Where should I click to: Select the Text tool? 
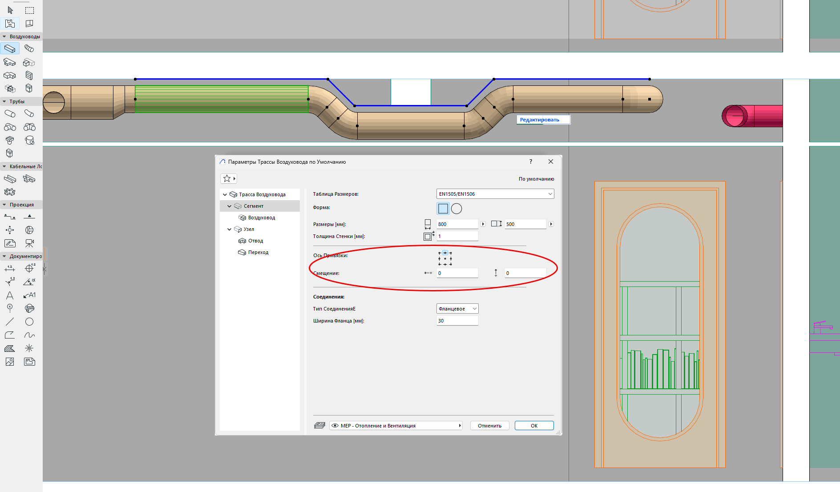coord(10,295)
